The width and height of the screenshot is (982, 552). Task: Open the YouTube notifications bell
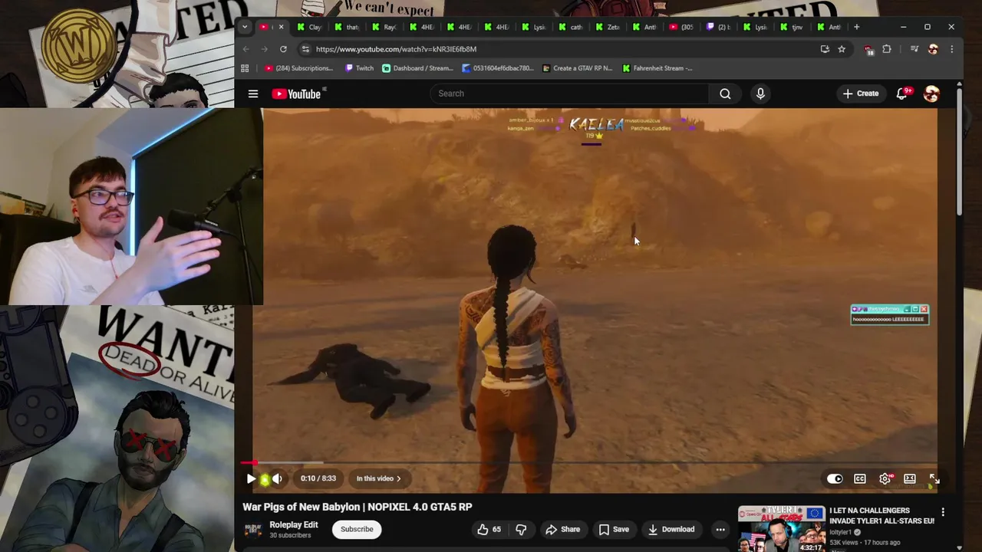point(902,94)
